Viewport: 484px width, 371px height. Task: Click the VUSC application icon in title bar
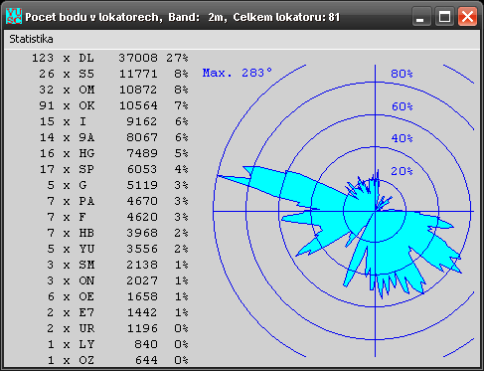[x=14, y=16]
